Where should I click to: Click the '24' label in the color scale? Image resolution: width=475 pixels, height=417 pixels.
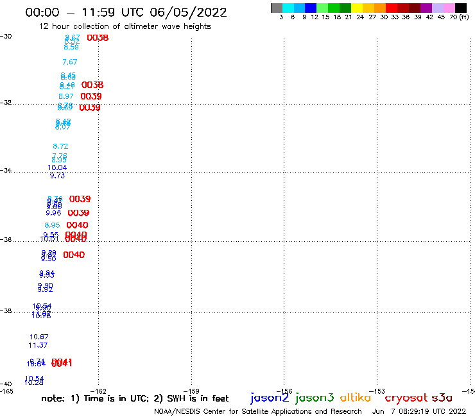tap(360, 17)
